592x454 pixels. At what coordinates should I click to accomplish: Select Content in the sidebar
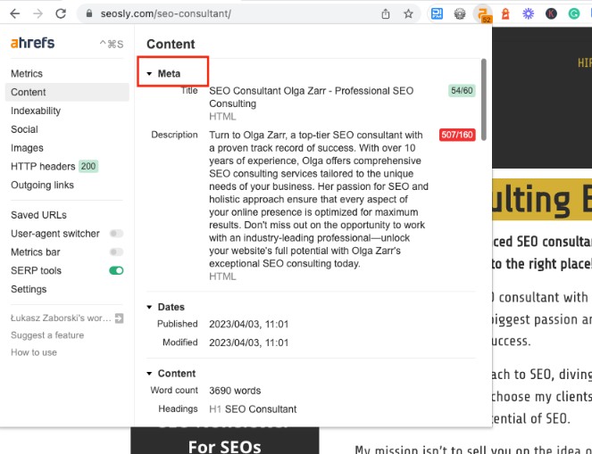(x=67, y=93)
